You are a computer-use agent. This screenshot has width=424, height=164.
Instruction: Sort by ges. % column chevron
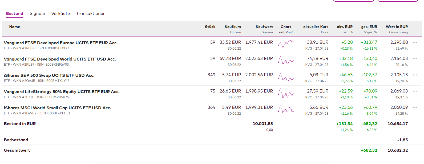[x=365, y=32]
